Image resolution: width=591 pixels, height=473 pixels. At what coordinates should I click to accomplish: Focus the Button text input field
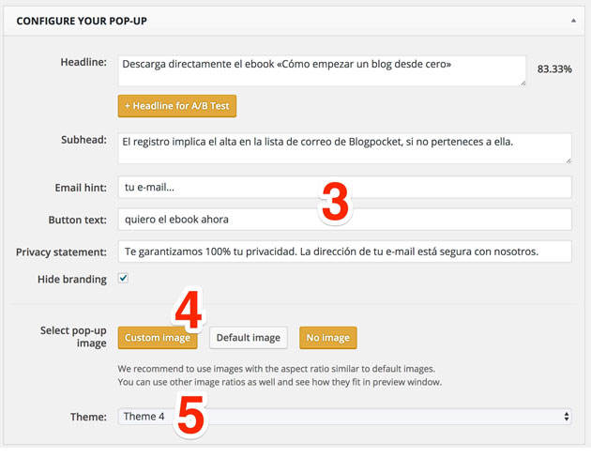click(344, 220)
